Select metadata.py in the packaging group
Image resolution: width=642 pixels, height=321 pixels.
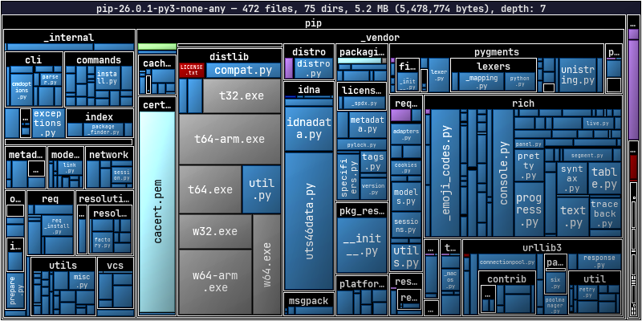point(368,124)
